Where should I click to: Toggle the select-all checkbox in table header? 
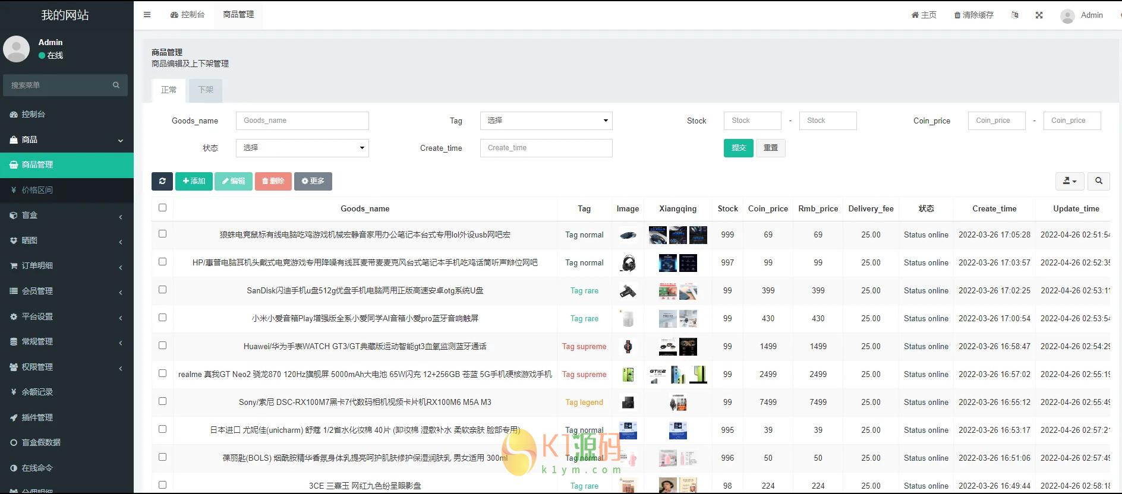[162, 208]
